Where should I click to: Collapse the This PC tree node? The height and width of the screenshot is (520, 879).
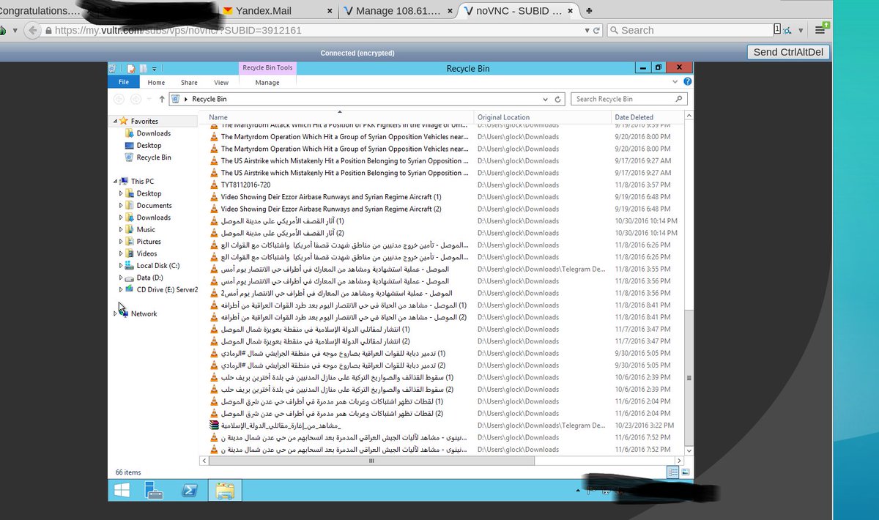click(115, 181)
